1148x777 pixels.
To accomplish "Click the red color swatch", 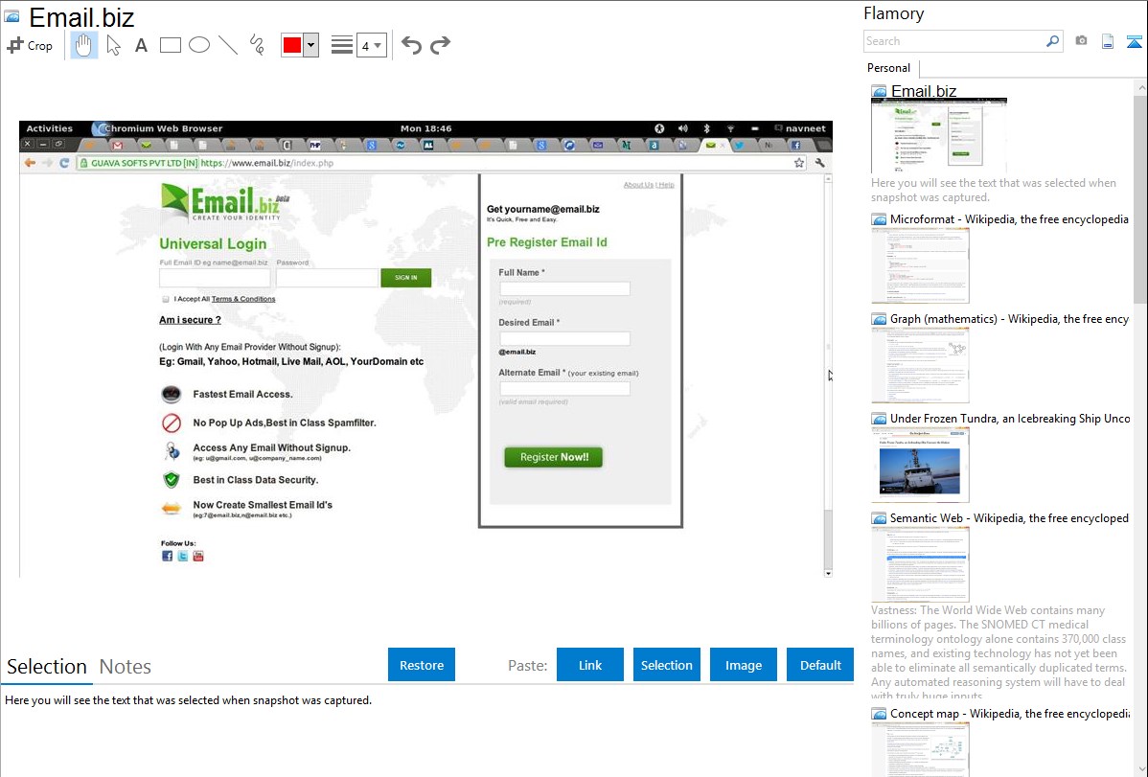I will pyautogui.click(x=292, y=45).
